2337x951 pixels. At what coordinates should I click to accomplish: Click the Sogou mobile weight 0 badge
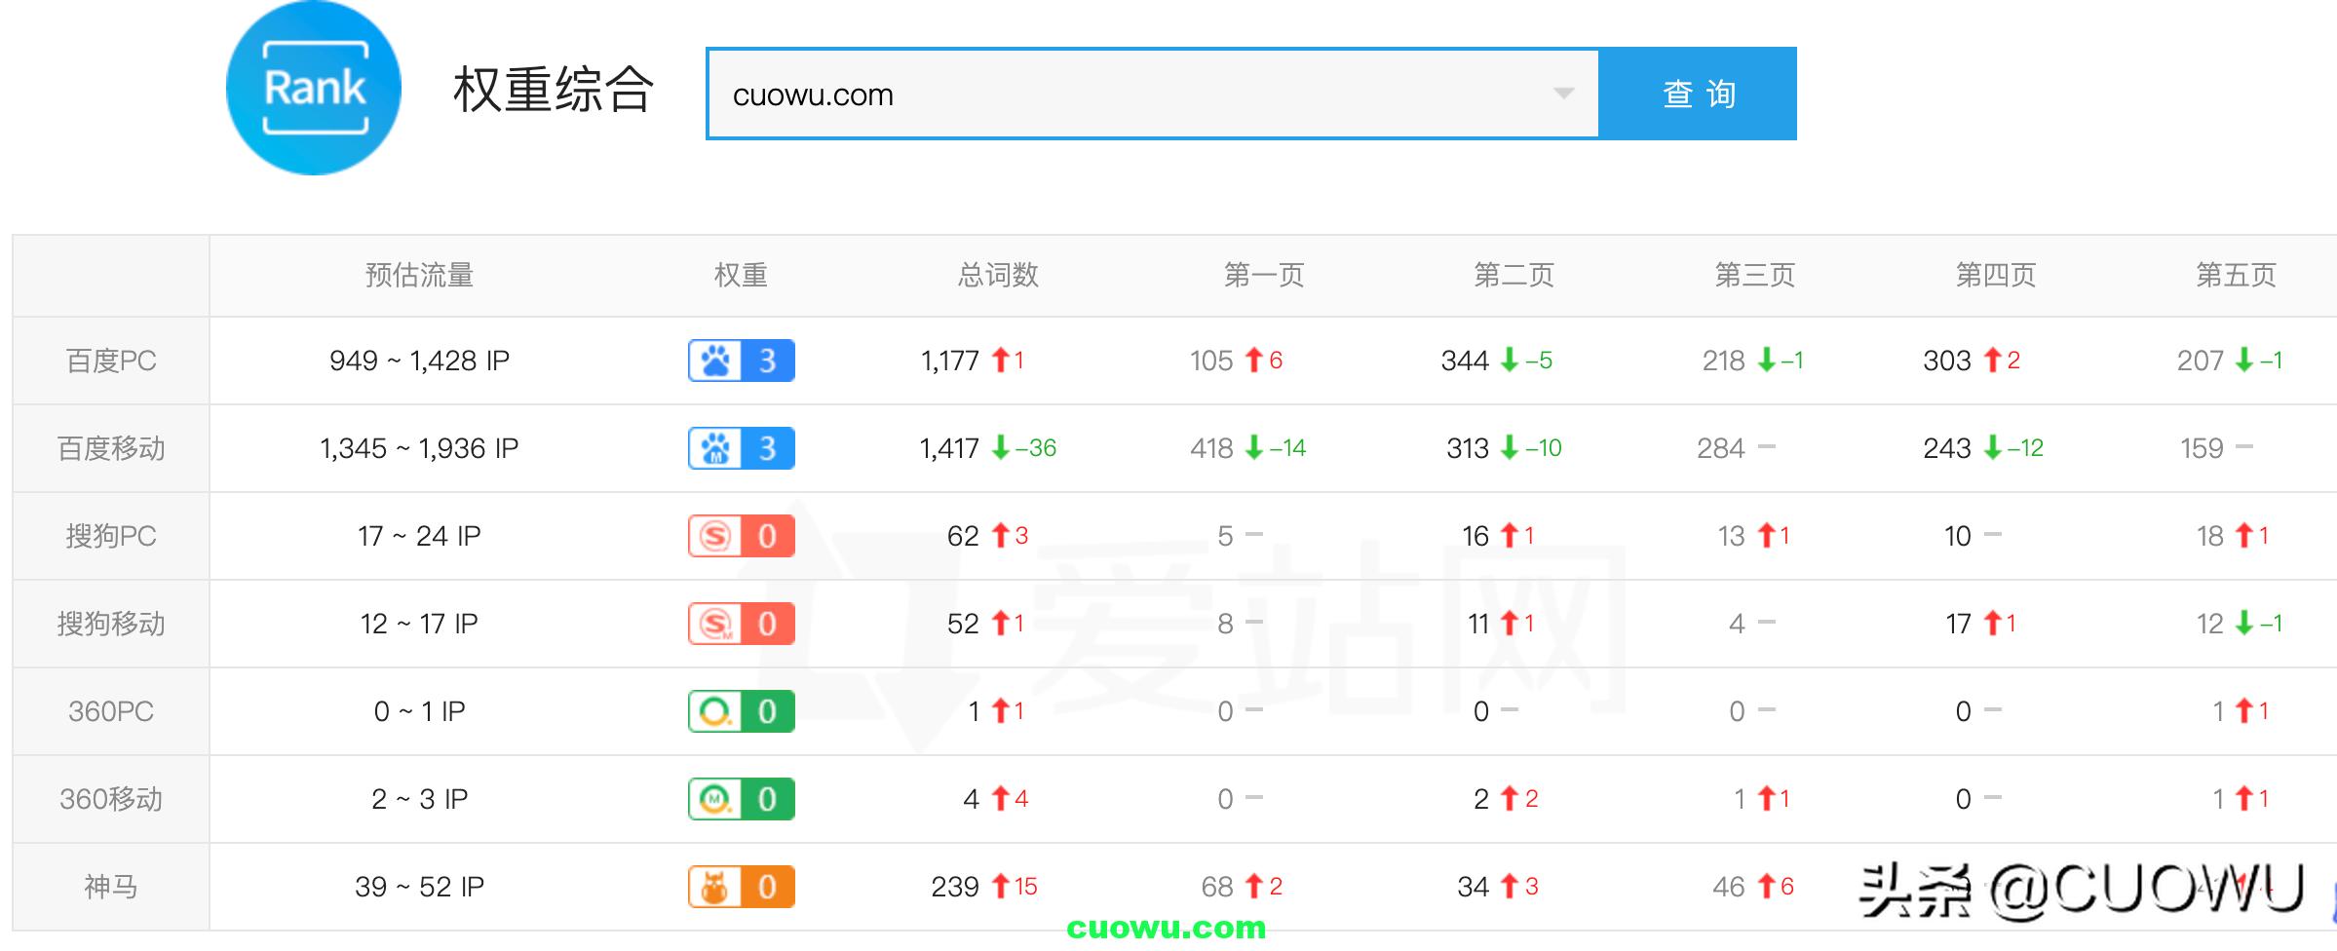click(742, 624)
